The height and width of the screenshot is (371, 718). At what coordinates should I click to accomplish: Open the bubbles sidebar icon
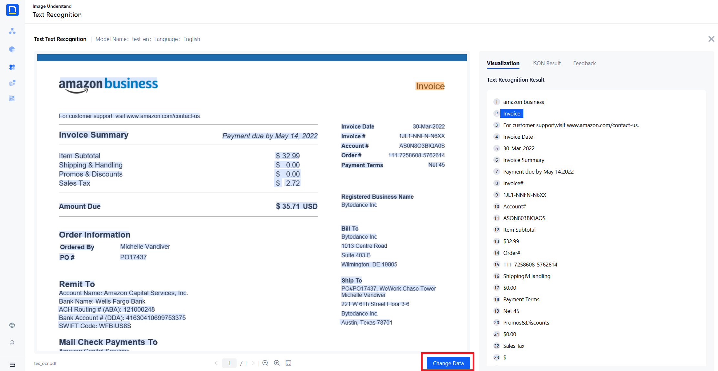coord(12,83)
